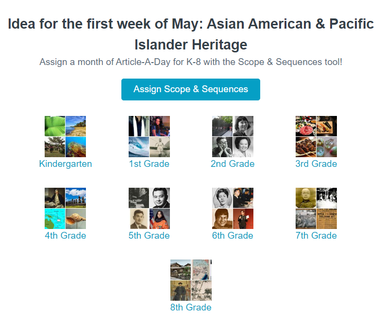Image resolution: width=384 pixels, height=326 pixels.
Task: Open the 8th Grade artwork collage
Action: point(191,280)
